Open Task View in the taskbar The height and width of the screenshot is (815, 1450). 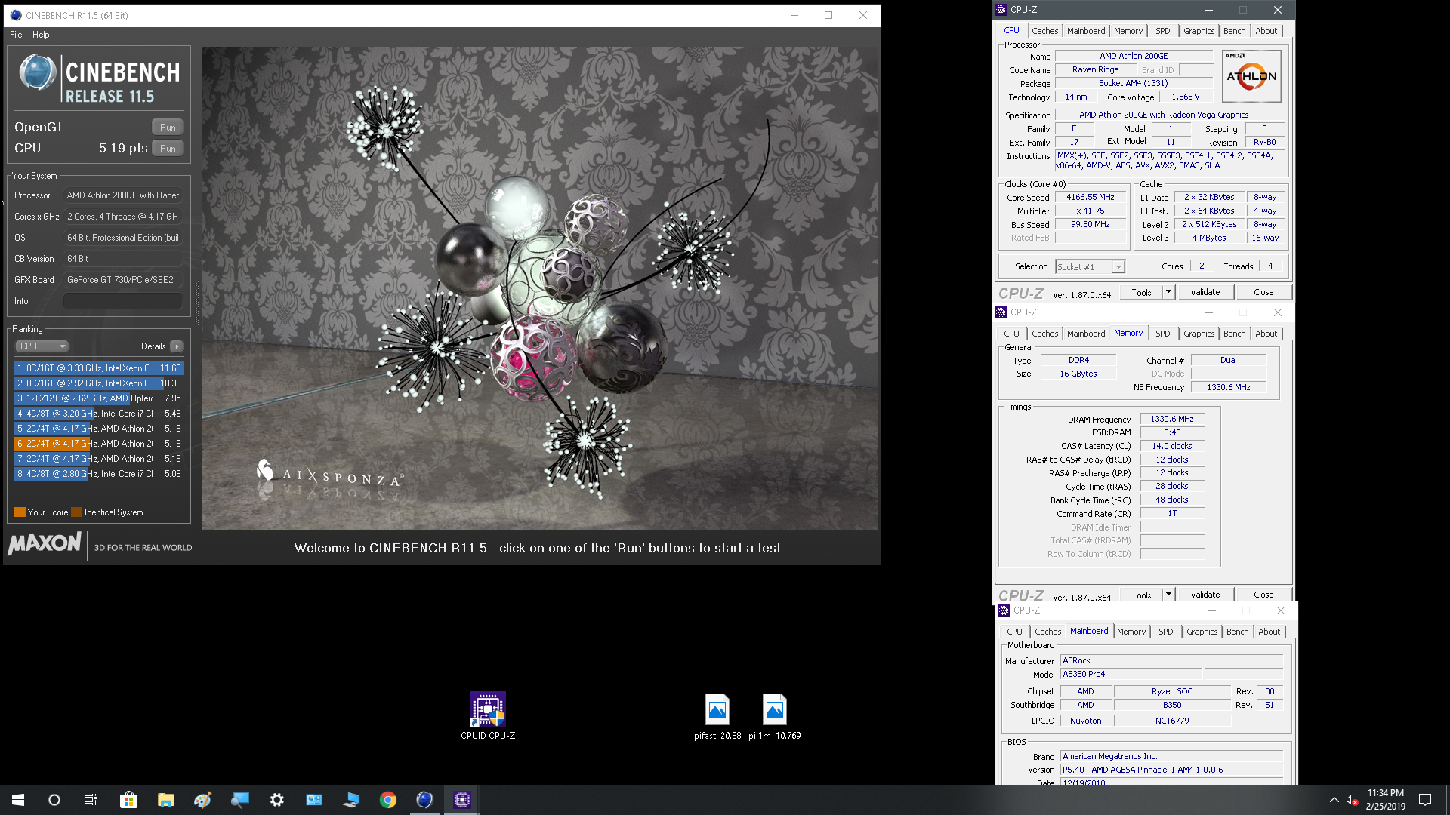[x=91, y=800]
